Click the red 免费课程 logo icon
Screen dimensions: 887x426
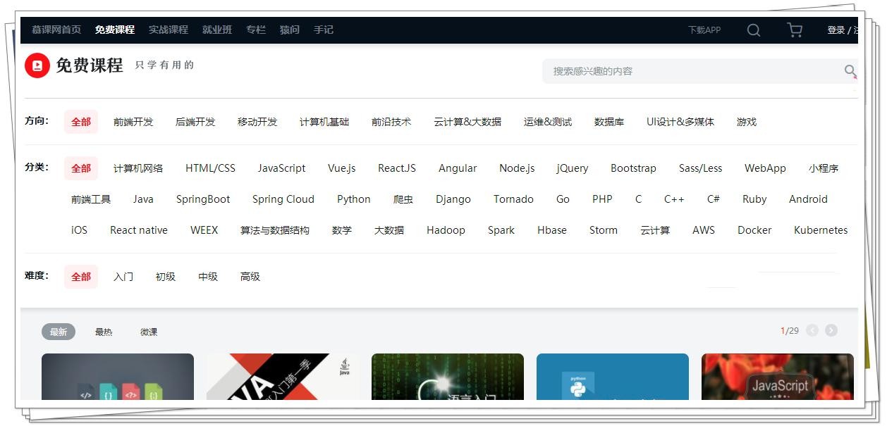[37, 65]
